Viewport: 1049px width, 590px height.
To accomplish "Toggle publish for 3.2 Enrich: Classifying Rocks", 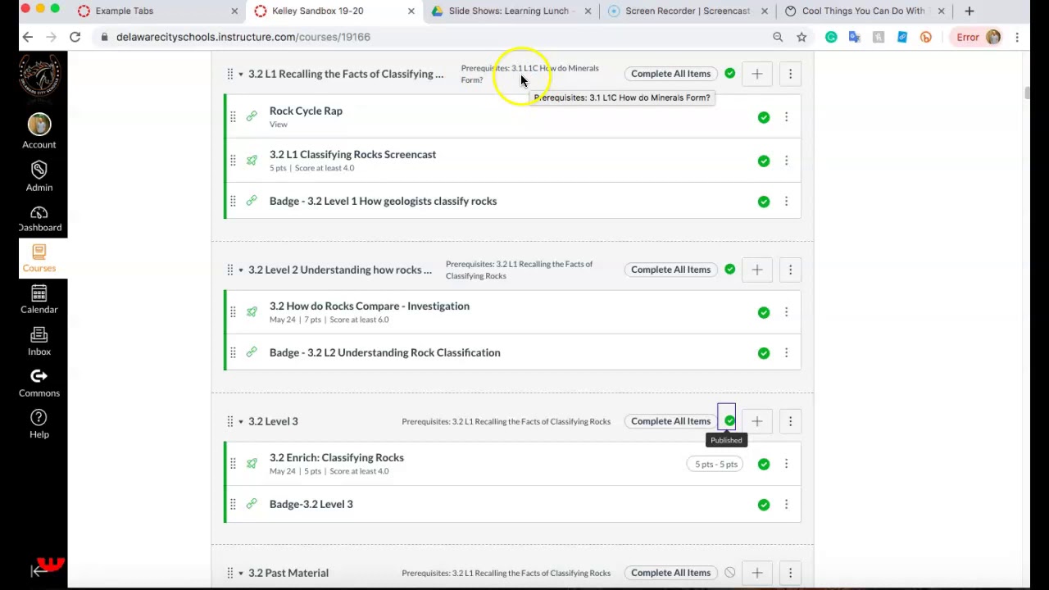I will [x=764, y=464].
